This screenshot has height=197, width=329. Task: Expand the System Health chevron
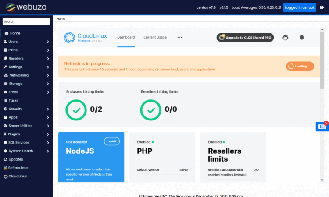tap(48, 151)
